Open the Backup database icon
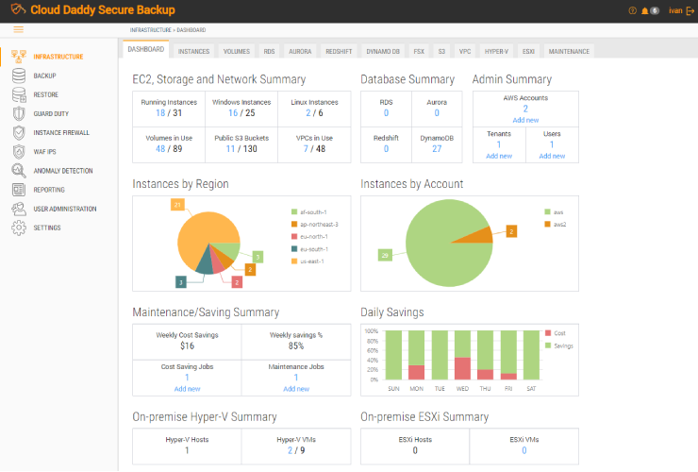Screen dimensions: 698x472 (x=18, y=76)
